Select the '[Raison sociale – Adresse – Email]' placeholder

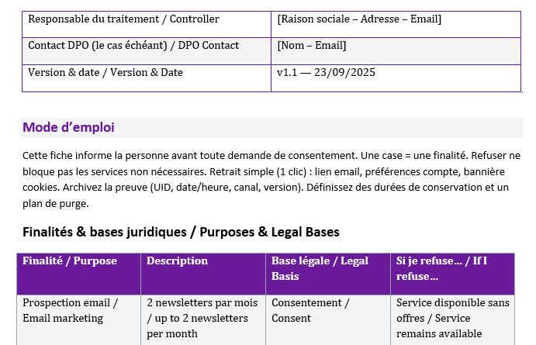[x=359, y=19]
